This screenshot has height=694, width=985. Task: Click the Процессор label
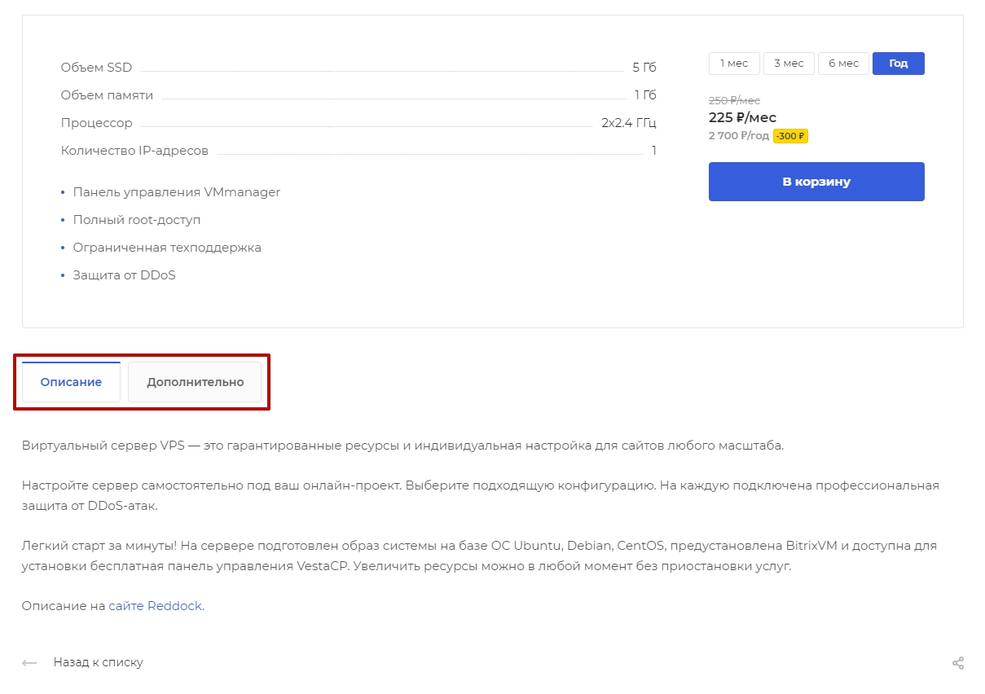pos(96,123)
